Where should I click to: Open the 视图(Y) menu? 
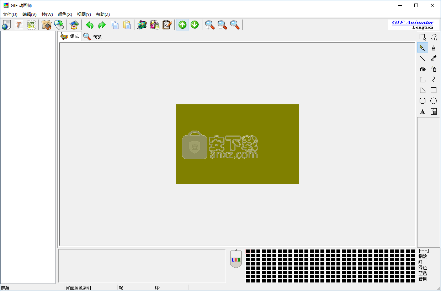click(x=84, y=15)
